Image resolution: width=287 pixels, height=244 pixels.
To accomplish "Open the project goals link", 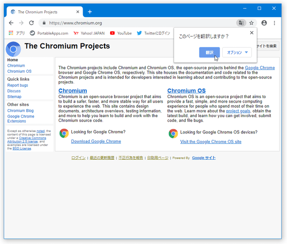I will [238, 111].
